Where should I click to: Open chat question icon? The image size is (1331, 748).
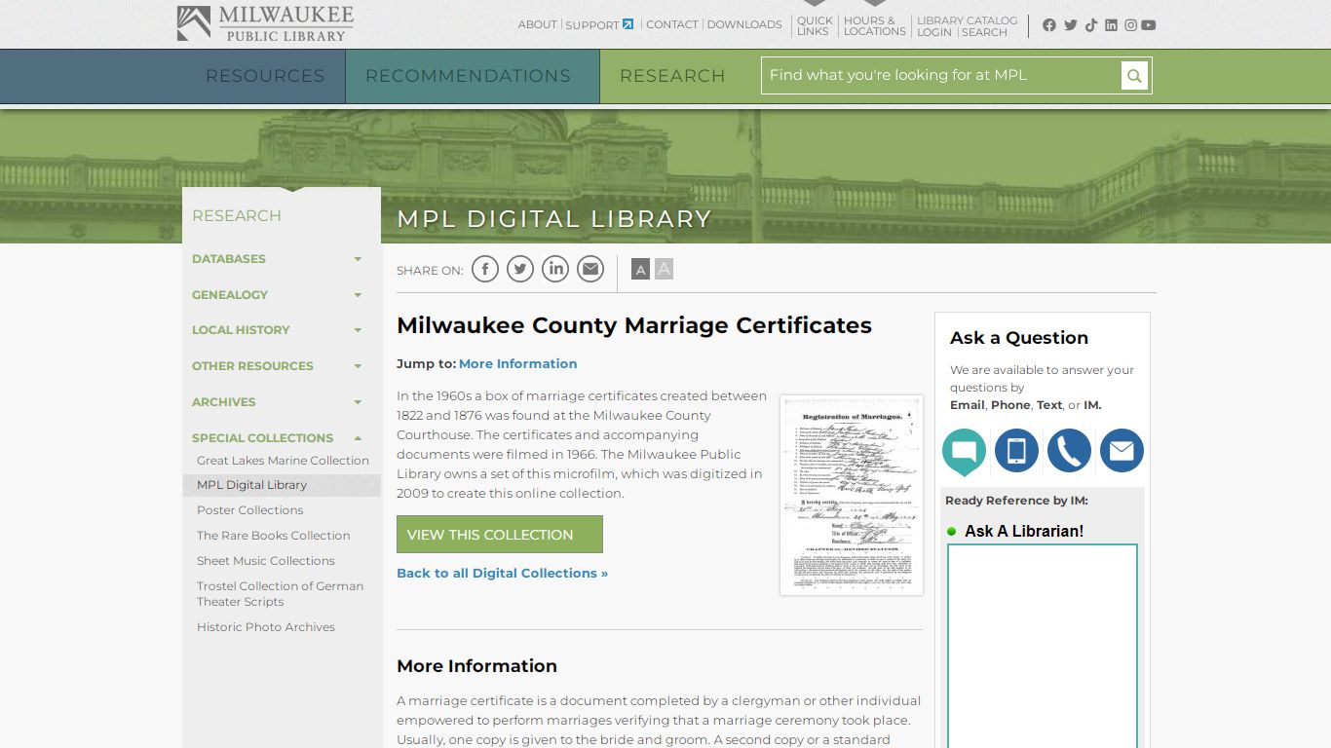click(964, 452)
